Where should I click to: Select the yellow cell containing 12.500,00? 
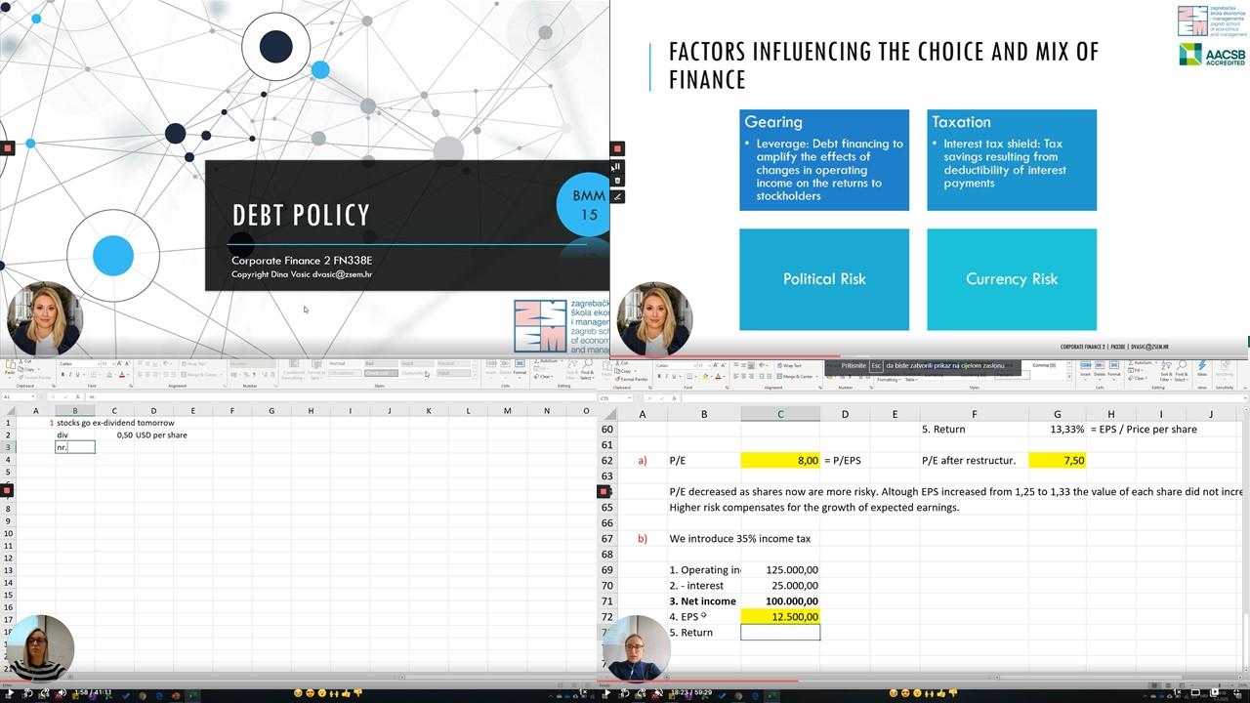point(779,617)
